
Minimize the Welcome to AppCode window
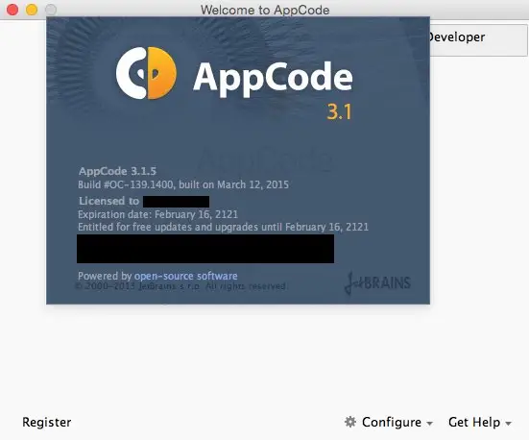coord(32,10)
